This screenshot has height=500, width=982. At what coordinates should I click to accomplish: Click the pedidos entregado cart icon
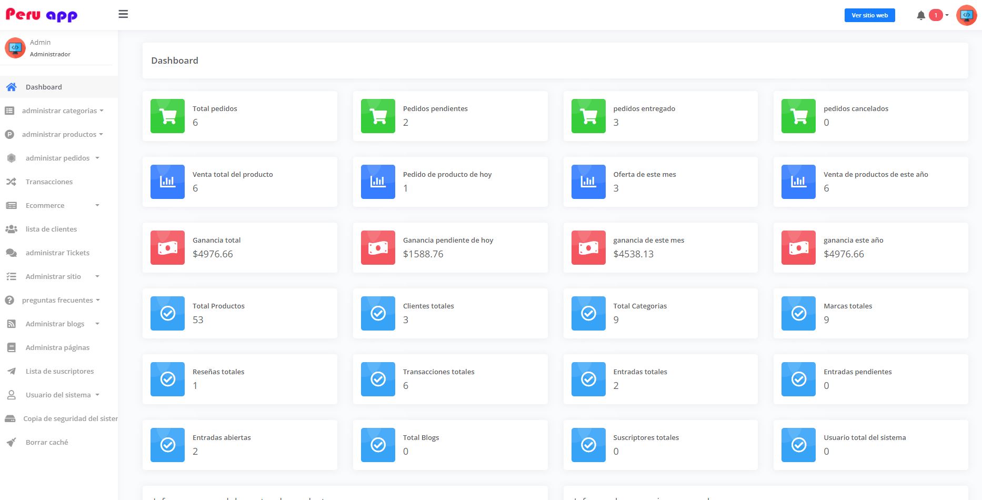click(588, 116)
